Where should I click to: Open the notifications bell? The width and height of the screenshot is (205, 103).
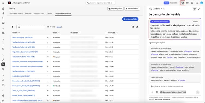[192, 3]
